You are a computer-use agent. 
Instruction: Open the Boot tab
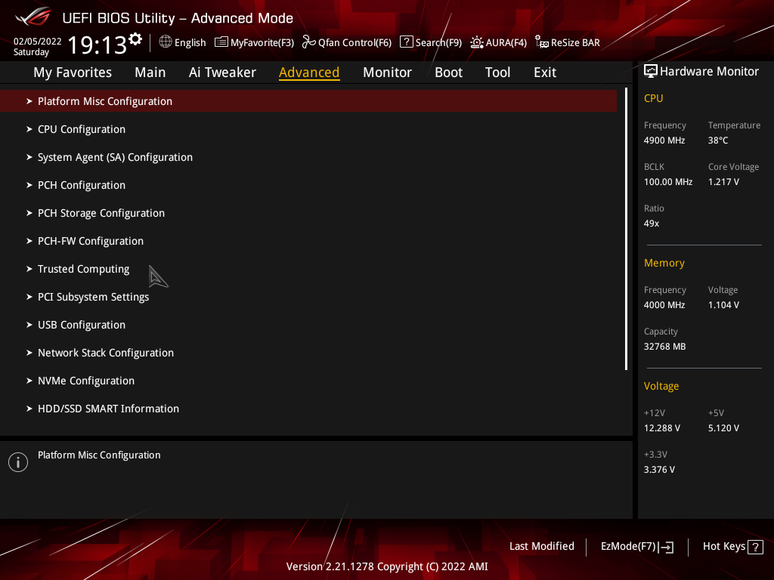448,72
